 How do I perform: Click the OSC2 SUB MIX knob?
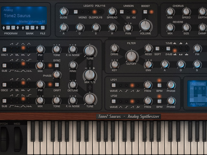click(x=40, y=100)
